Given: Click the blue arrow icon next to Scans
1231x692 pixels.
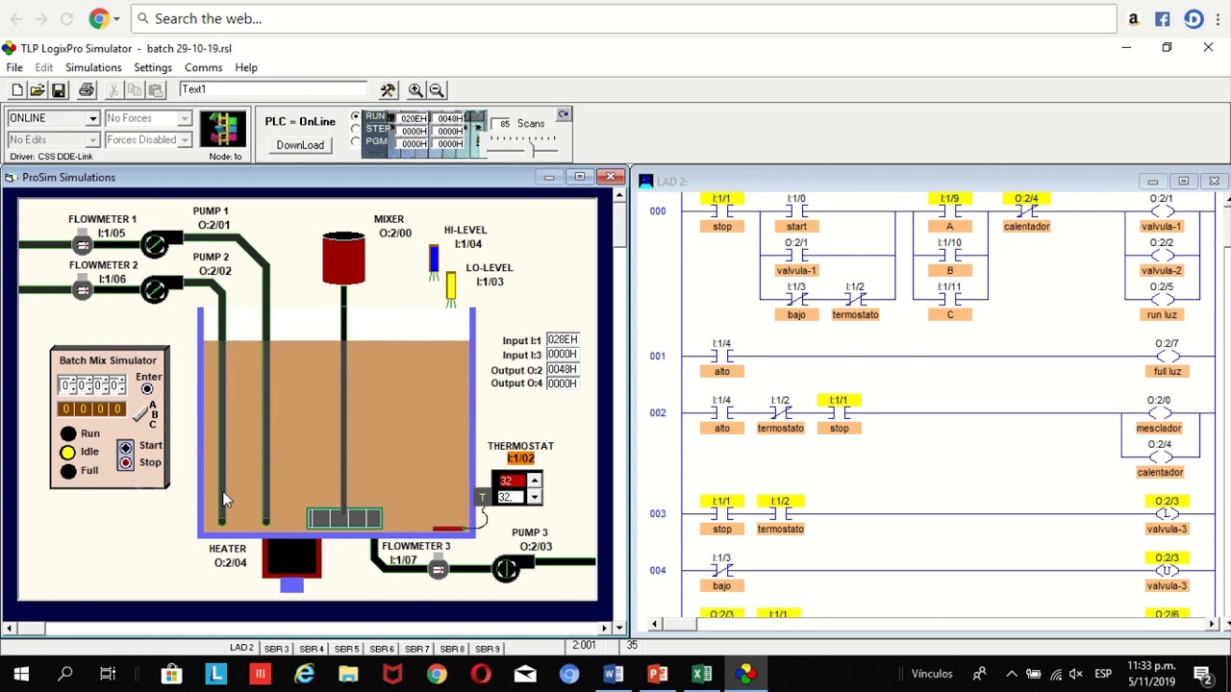Looking at the screenshot, I should pyautogui.click(x=564, y=114).
